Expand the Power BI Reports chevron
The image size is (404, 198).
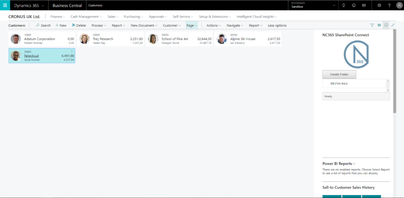pos(354,164)
